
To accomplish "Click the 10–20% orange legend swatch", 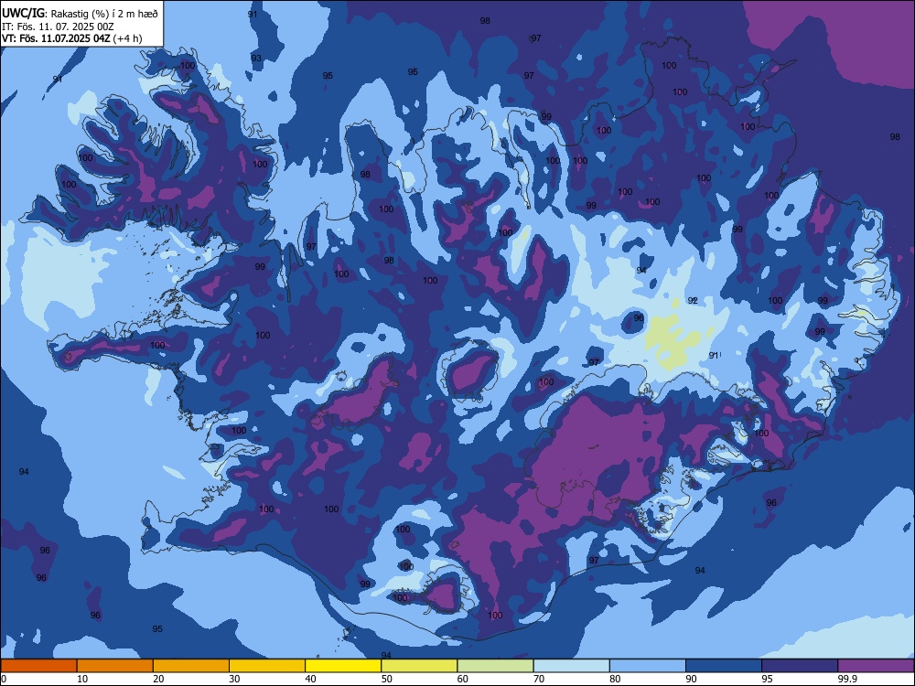I will [x=115, y=666].
